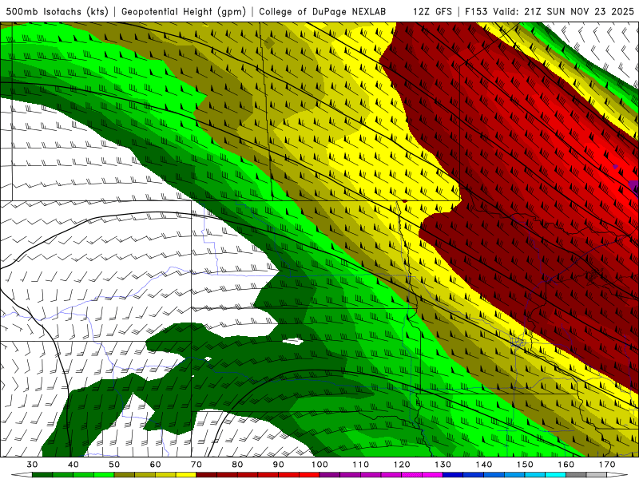The width and height of the screenshot is (639, 479).
Task: Click the dark blue swatch right of 130
Action: pyautogui.click(x=453, y=475)
